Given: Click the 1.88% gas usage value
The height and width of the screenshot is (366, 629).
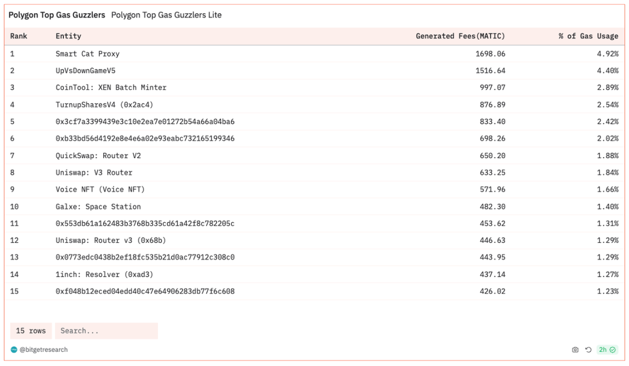Looking at the screenshot, I should [608, 155].
